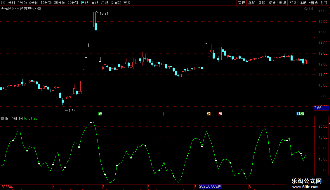Click the K: 51.20 indicator value
This screenshot has width=330, height=190.
click(31, 118)
